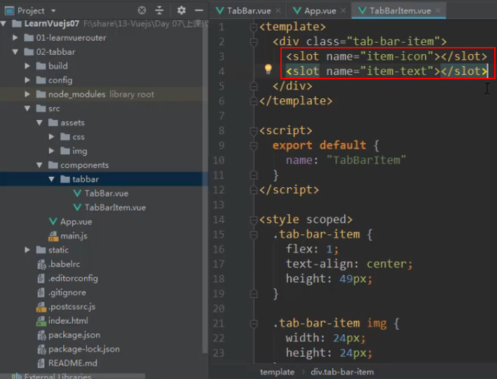Click 'template' in the breadcrumb bar
This screenshot has height=379, width=497.
[x=277, y=372]
